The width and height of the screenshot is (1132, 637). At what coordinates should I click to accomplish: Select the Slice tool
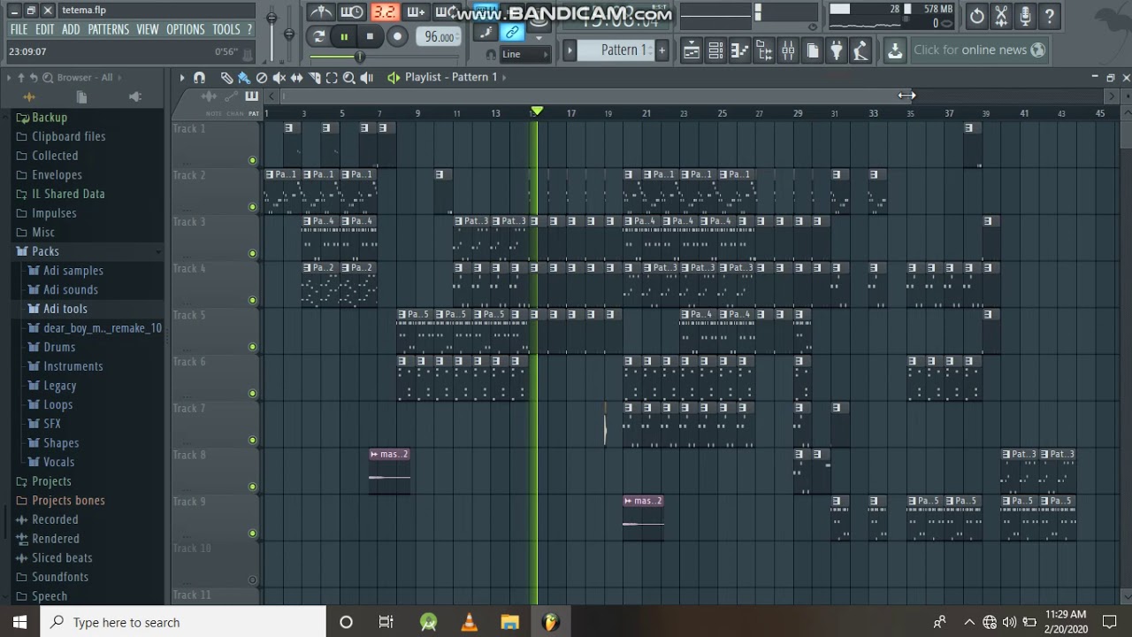click(314, 78)
